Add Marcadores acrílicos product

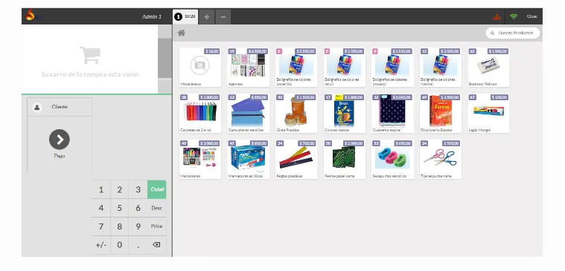(249, 159)
